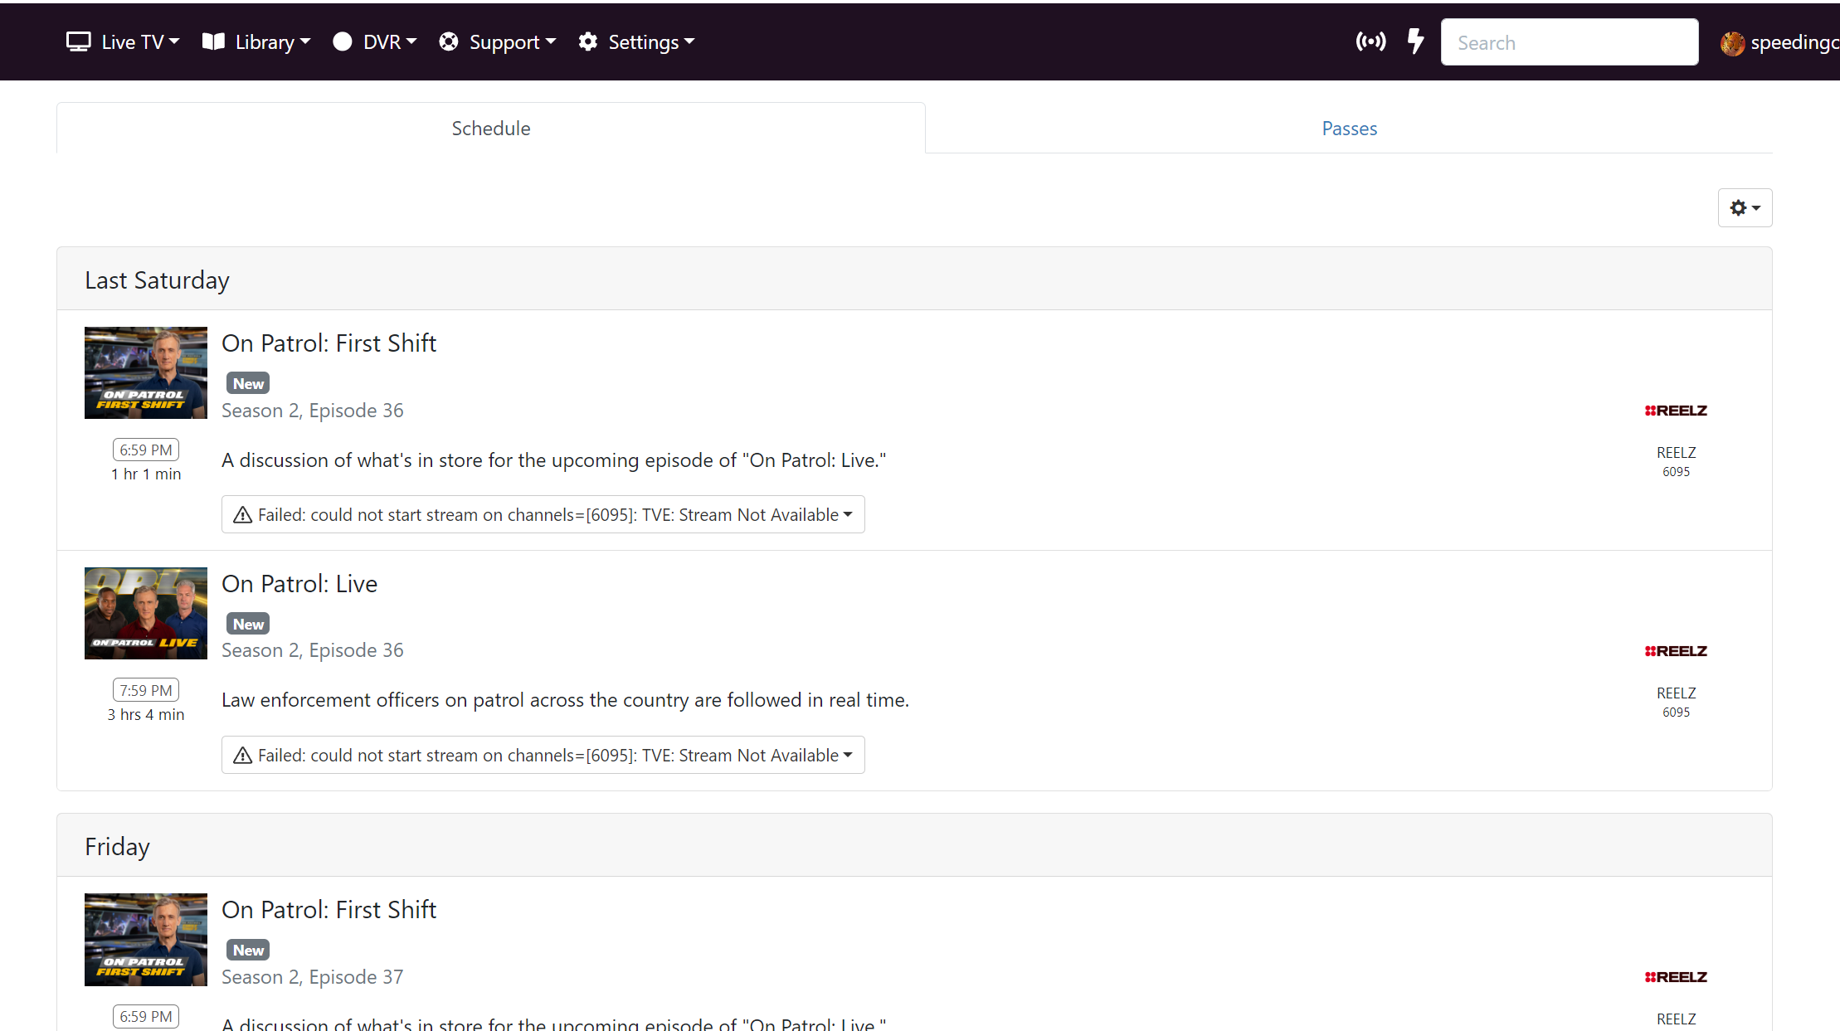
Task: Click the warning icon on First Shift failure
Action: (x=242, y=515)
